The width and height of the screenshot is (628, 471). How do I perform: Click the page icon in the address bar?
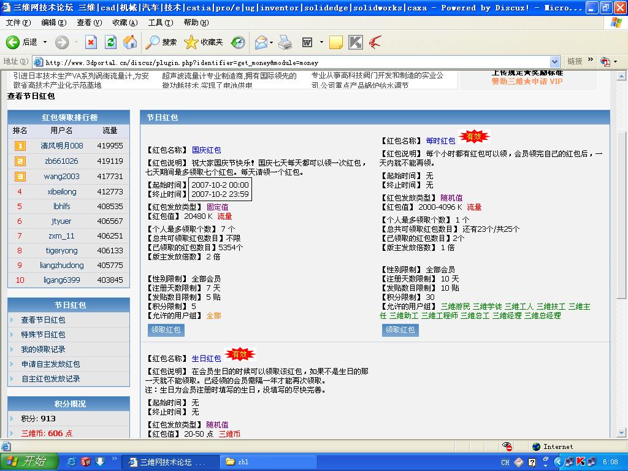39,62
